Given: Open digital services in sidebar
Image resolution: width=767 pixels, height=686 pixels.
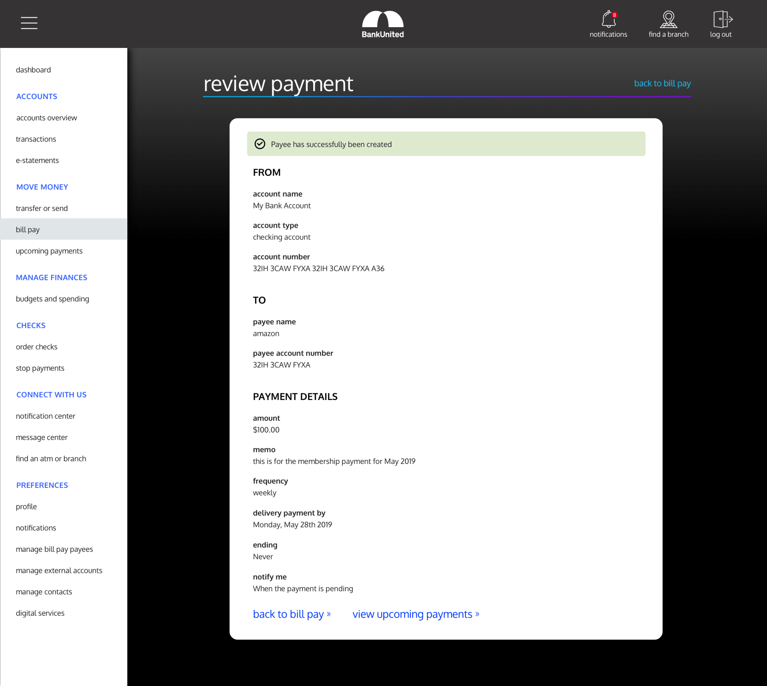Looking at the screenshot, I should (x=40, y=613).
